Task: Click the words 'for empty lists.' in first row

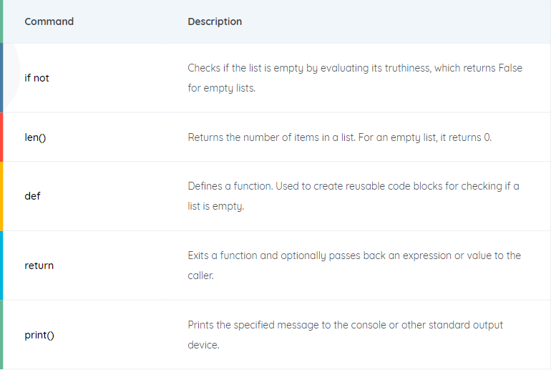Action: (221, 88)
